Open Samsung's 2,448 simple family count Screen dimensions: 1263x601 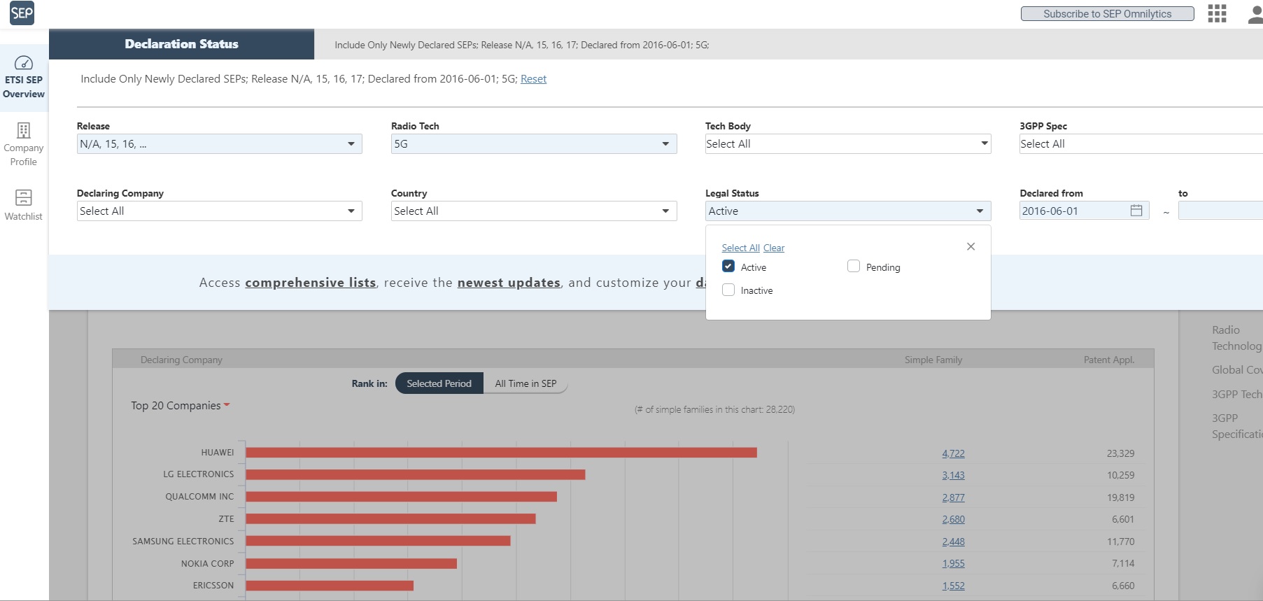953,542
